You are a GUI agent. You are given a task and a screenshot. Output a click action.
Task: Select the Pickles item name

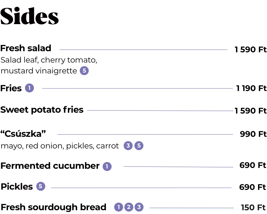pos(17,187)
